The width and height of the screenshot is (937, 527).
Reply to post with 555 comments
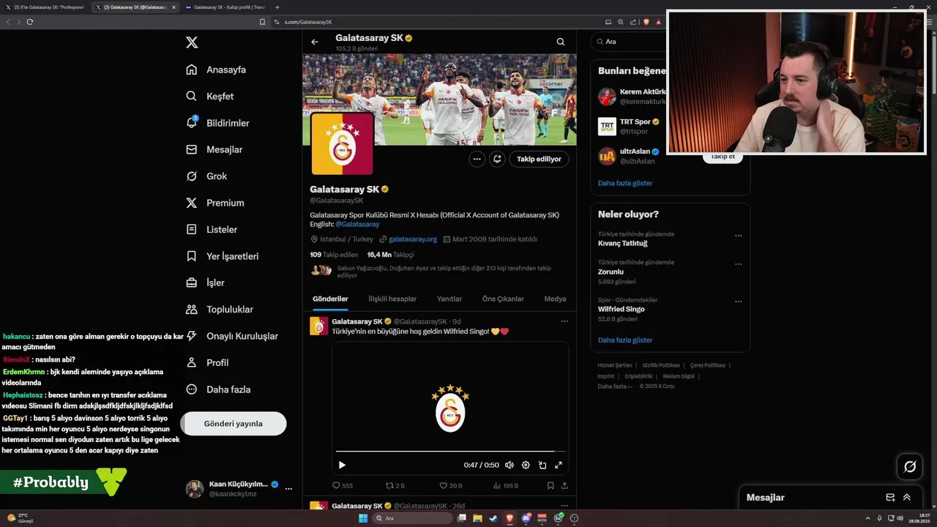(x=343, y=485)
